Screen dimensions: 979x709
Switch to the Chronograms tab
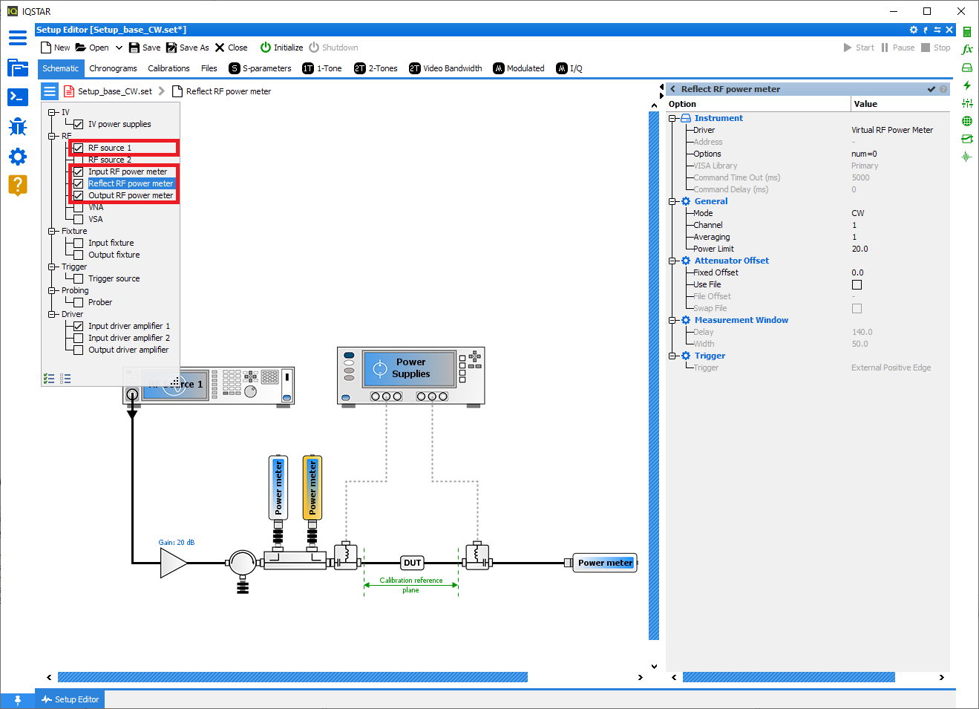click(113, 68)
